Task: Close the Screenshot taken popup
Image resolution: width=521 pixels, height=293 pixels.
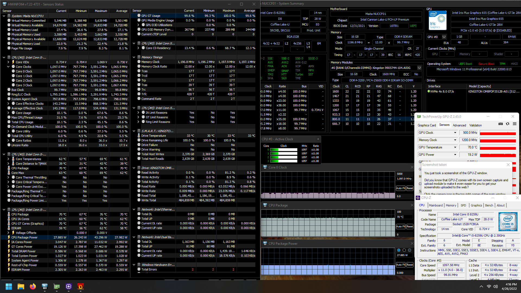Action: (508, 165)
